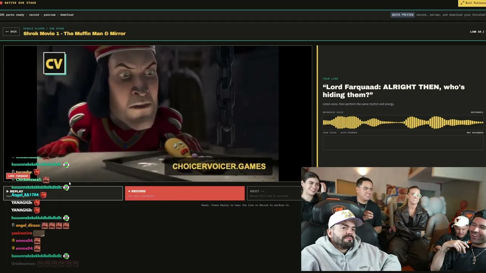Click the 'Native Dub Stage' header label
The image size is (486, 273).
(21, 3)
